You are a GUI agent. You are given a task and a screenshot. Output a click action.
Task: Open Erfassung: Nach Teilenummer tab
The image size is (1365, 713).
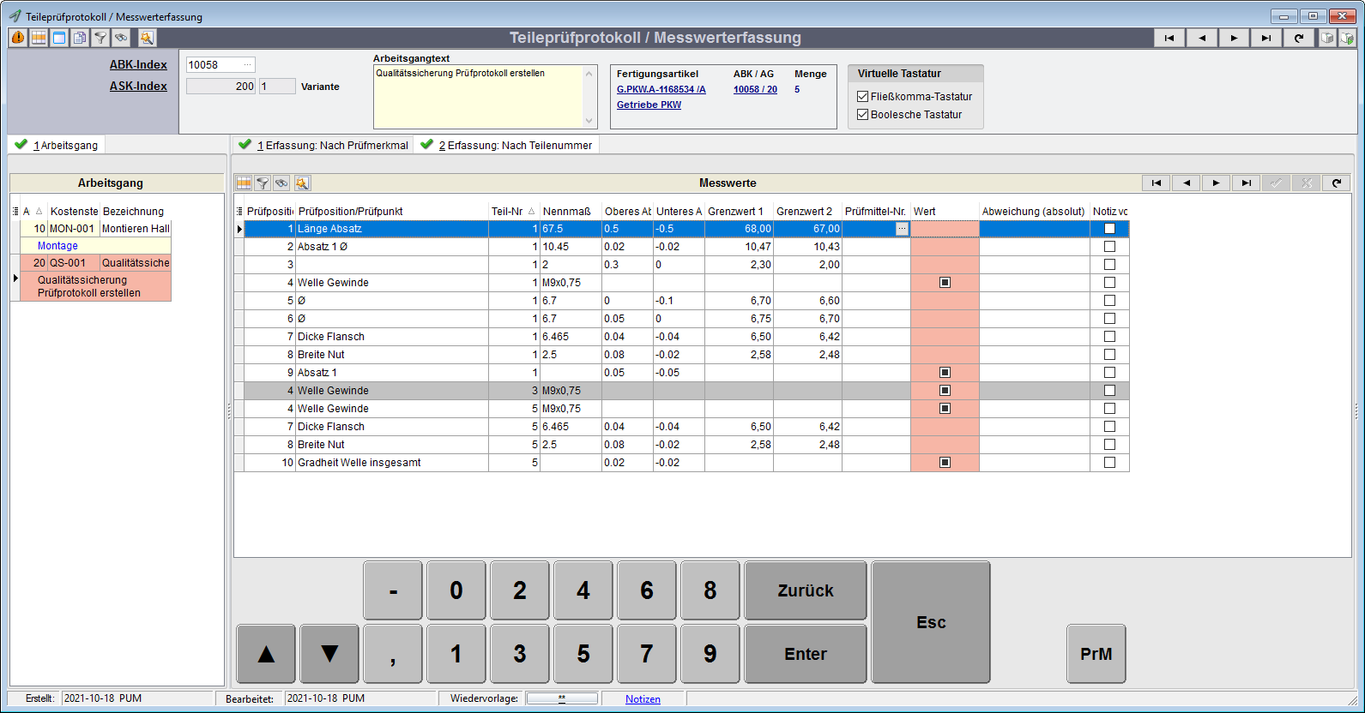pyautogui.click(x=506, y=145)
